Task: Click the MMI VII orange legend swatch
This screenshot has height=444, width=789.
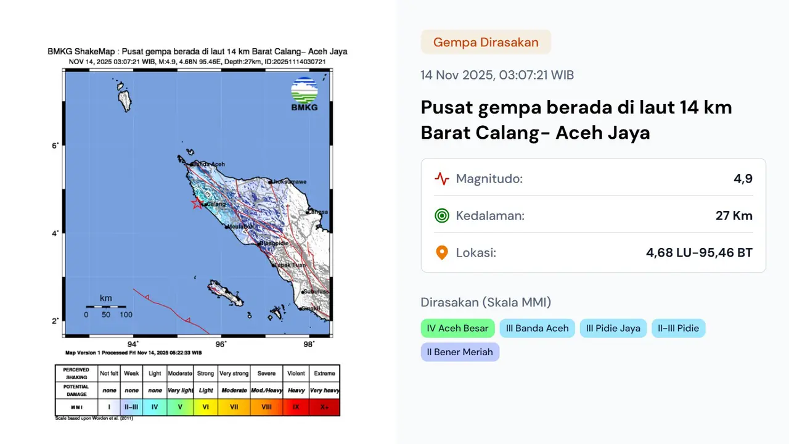Action: click(x=234, y=407)
